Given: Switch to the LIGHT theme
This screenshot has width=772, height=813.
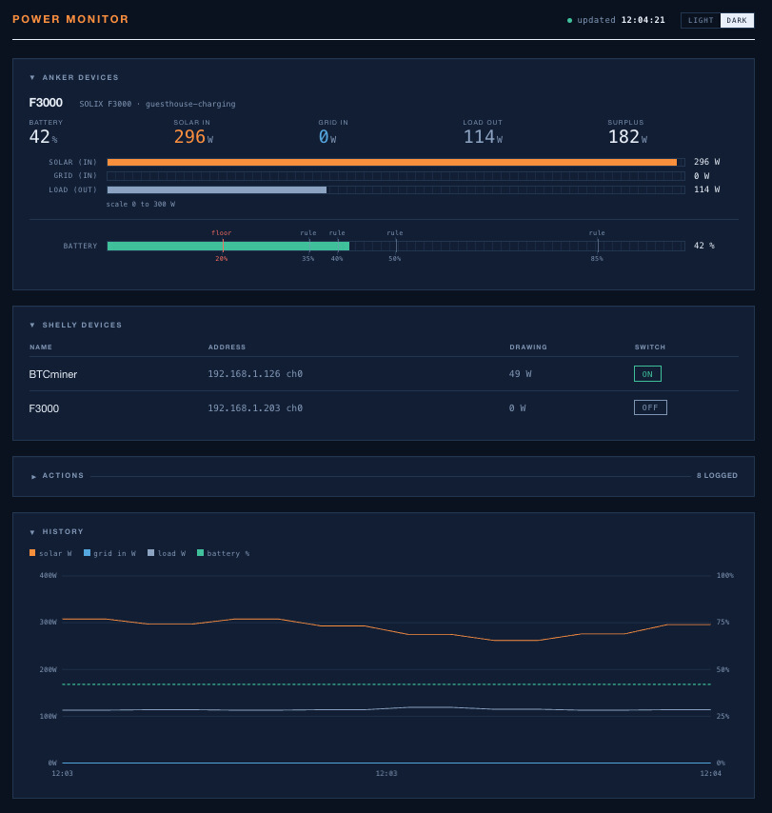Looking at the screenshot, I should (x=701, y=20).
